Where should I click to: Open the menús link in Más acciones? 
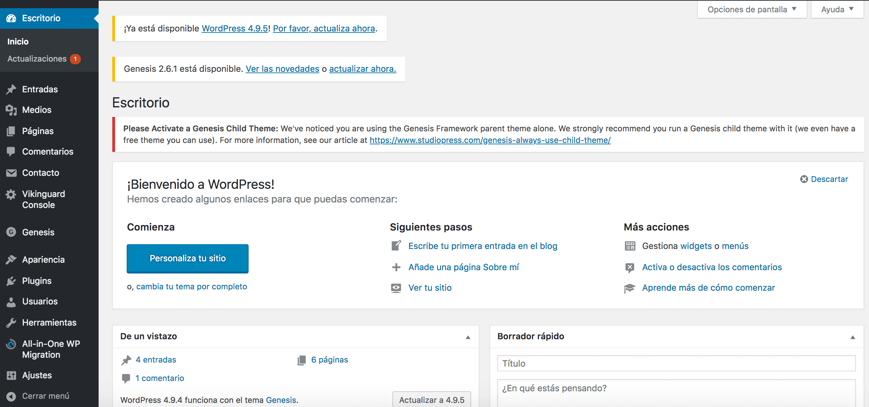[735, 246]
